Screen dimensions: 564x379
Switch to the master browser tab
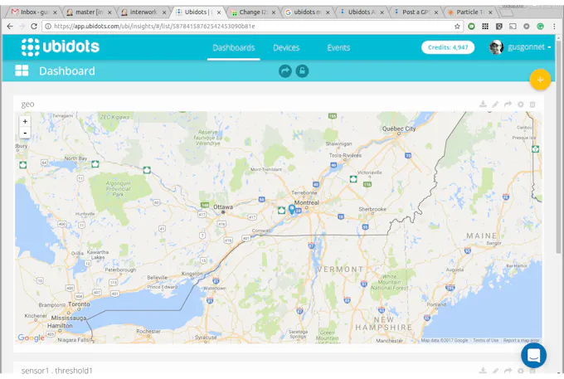(x=89, y=12)
